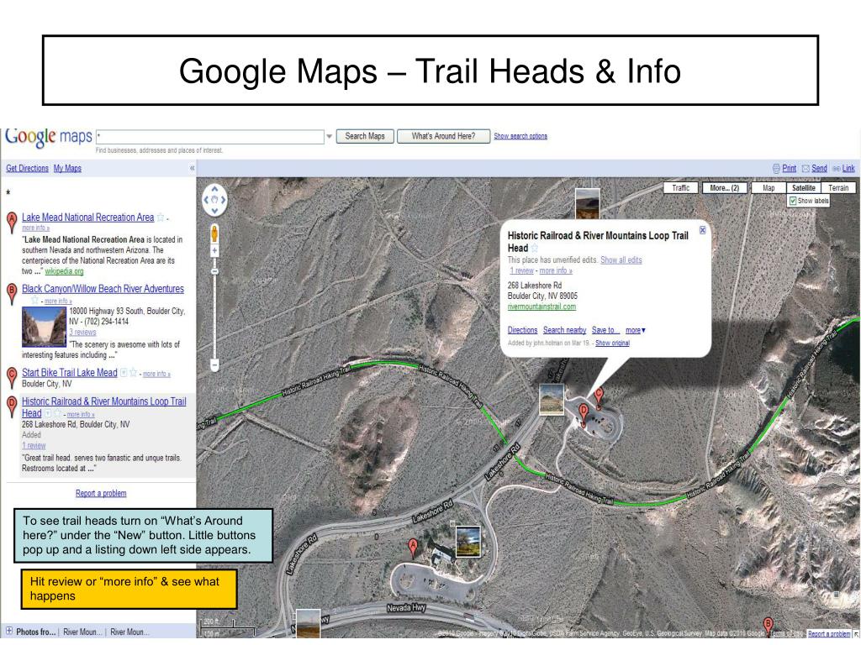Open Start Bike Trail Lake Mead link
861x645 pixels.
tap(70, 372)
